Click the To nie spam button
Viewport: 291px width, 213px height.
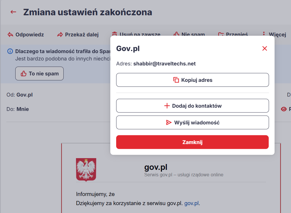(39, 74)
